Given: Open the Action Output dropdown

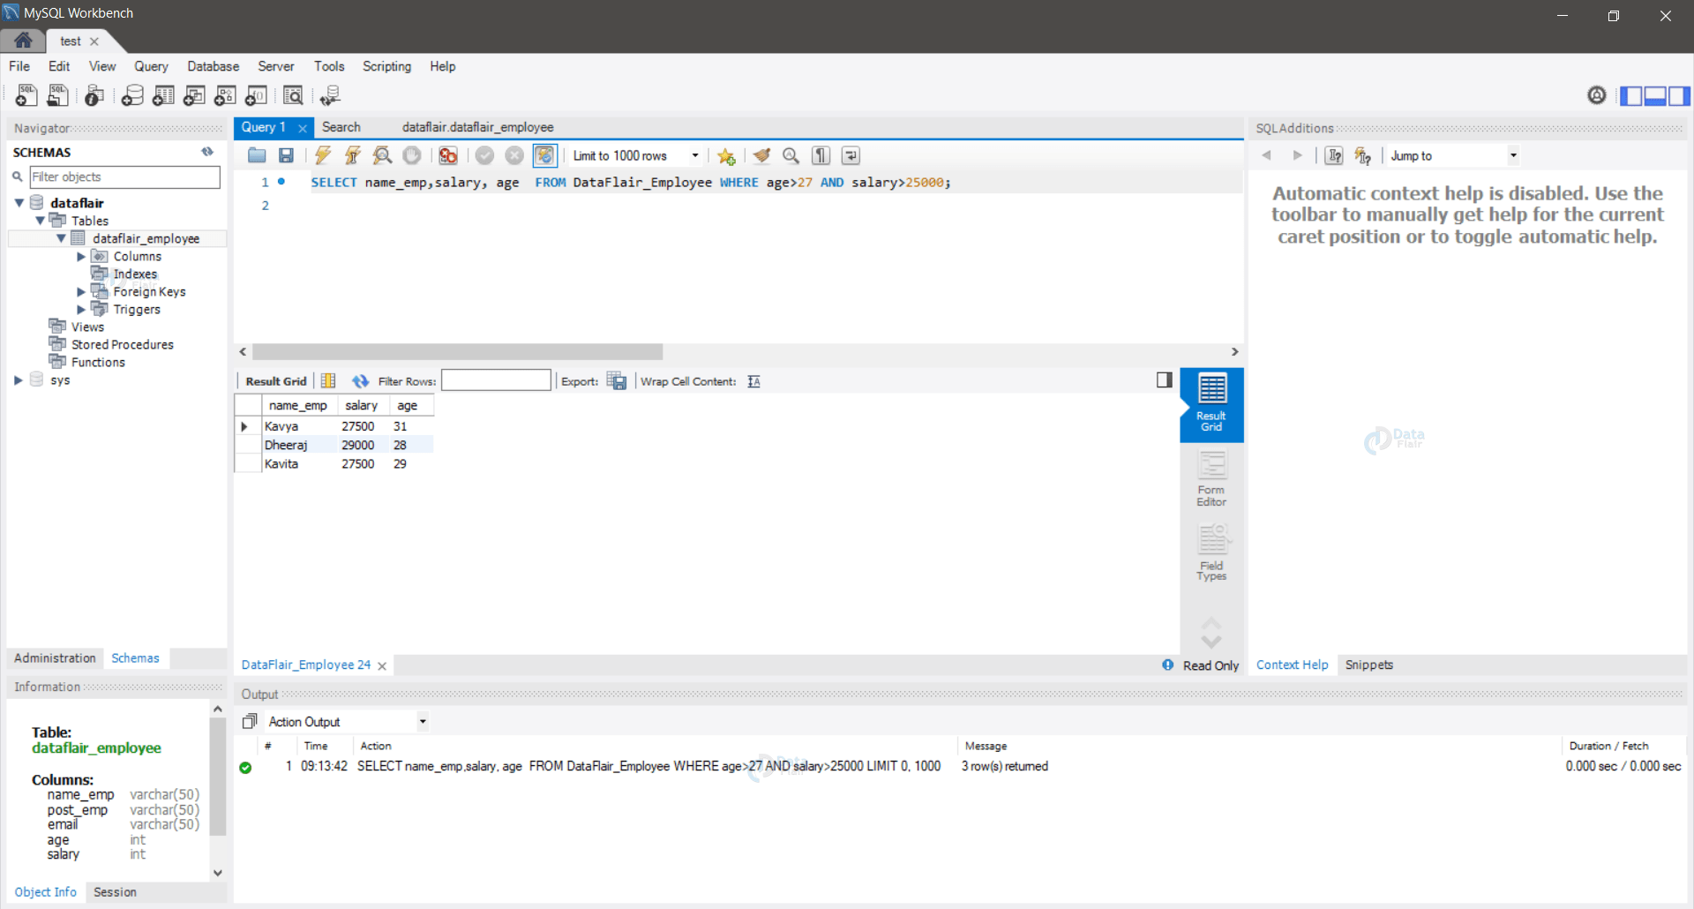Looking at the screenshot, I should (x=423, y=722).
